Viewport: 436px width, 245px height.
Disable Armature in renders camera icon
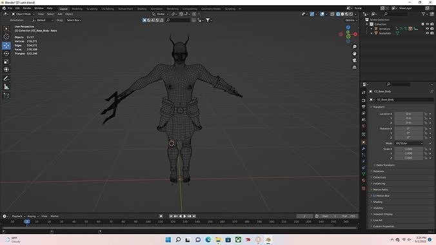pos(432,28)
